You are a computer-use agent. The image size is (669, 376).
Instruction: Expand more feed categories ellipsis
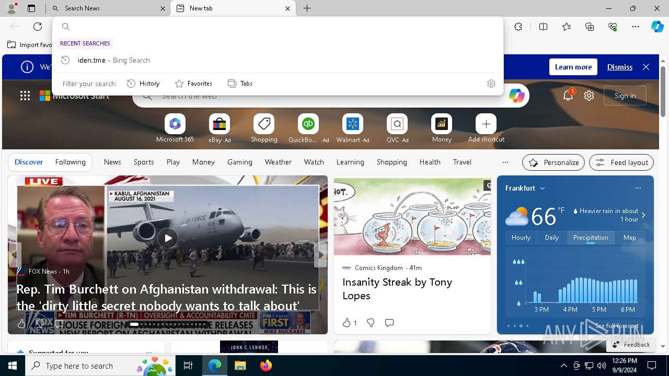pos(505,162)
